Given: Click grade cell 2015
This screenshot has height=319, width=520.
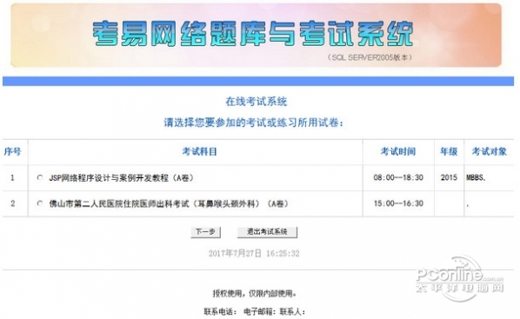Looking at the screenshot, I should 449,177.
